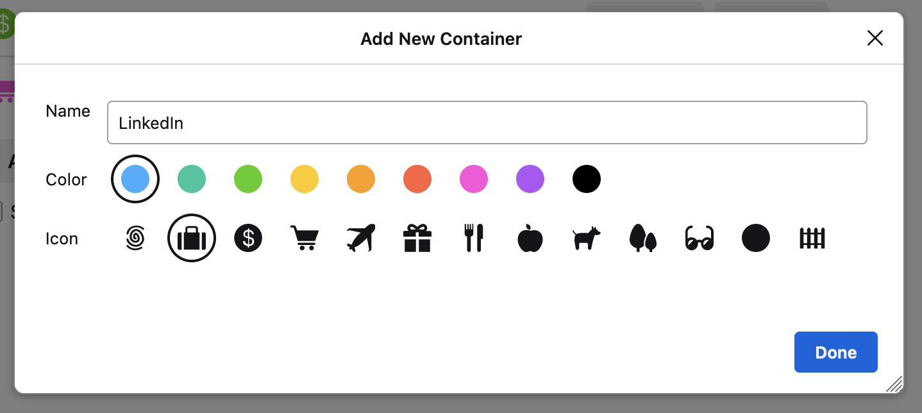
Task: Choose the sunglasses icon
Action: [700, 239]
